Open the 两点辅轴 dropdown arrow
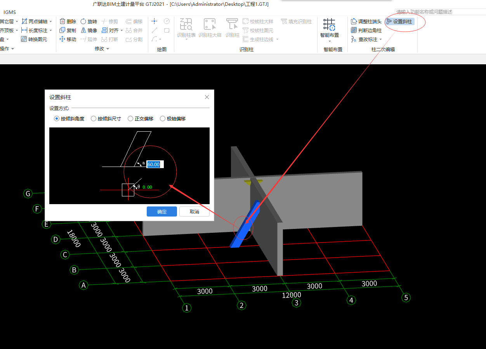486x349 pixels. 50,22
